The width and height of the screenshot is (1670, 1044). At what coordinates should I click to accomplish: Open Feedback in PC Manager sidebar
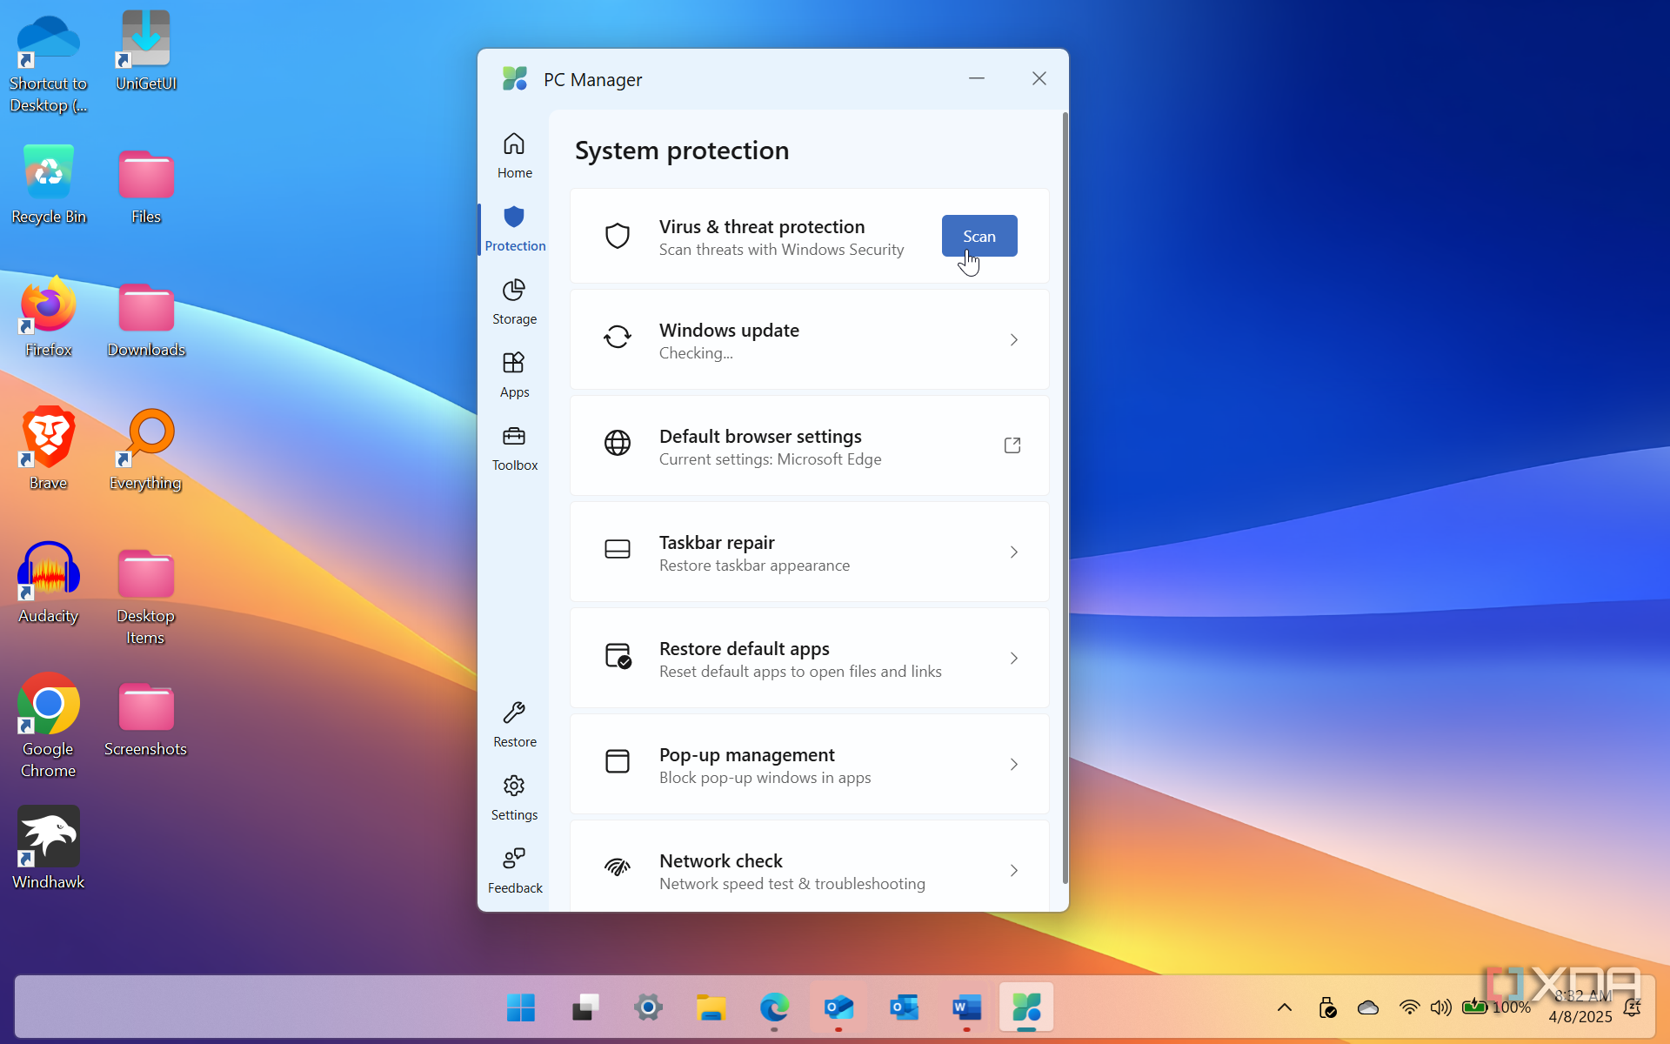pos(514,870)
